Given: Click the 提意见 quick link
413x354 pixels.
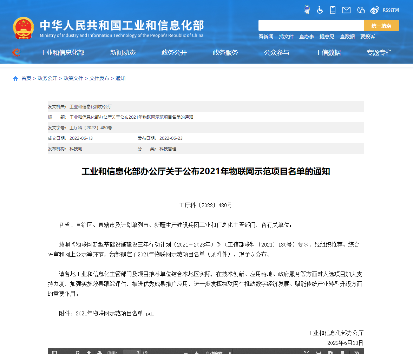Looking at the screenshot, I should click(327, 37).
